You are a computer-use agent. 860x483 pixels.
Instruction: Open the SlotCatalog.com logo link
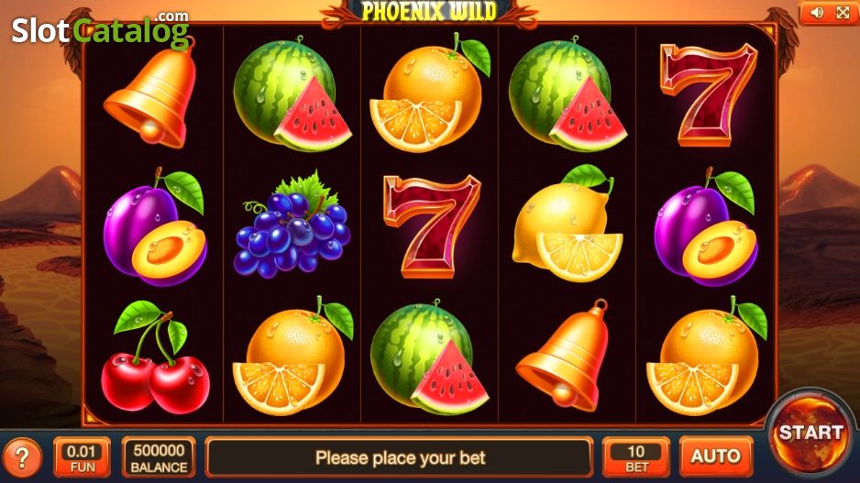100,28
